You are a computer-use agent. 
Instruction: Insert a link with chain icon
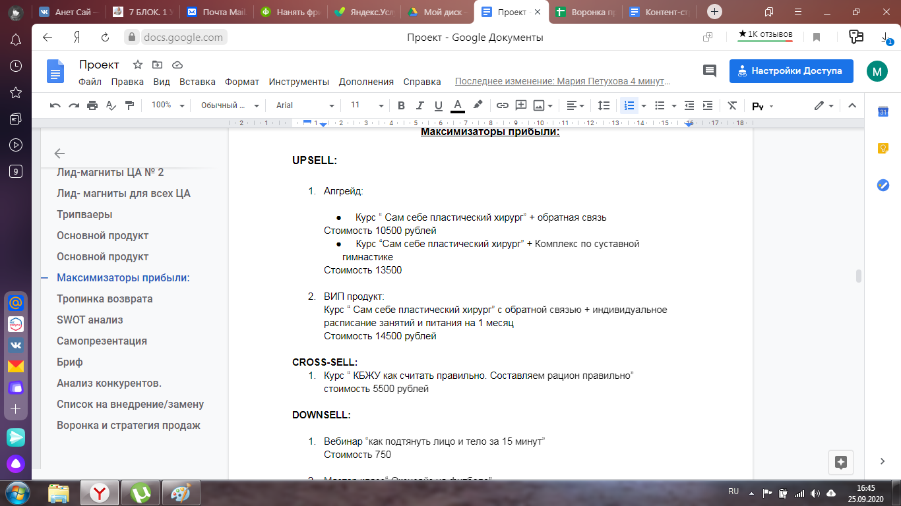click(503, 105)
